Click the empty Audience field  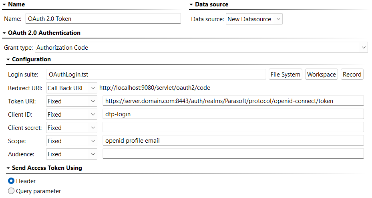233,154
